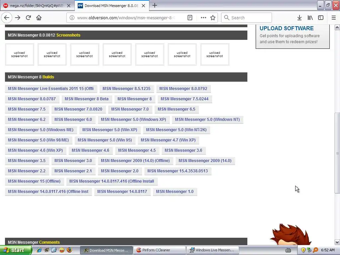The height and width of the screenshot is (255, 340).
Task: Open MSN Messenger 8 Beta build
Action: 87,99
